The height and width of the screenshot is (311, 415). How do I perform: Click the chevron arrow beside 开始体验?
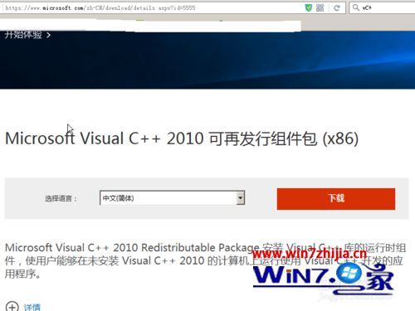(48, 35)
